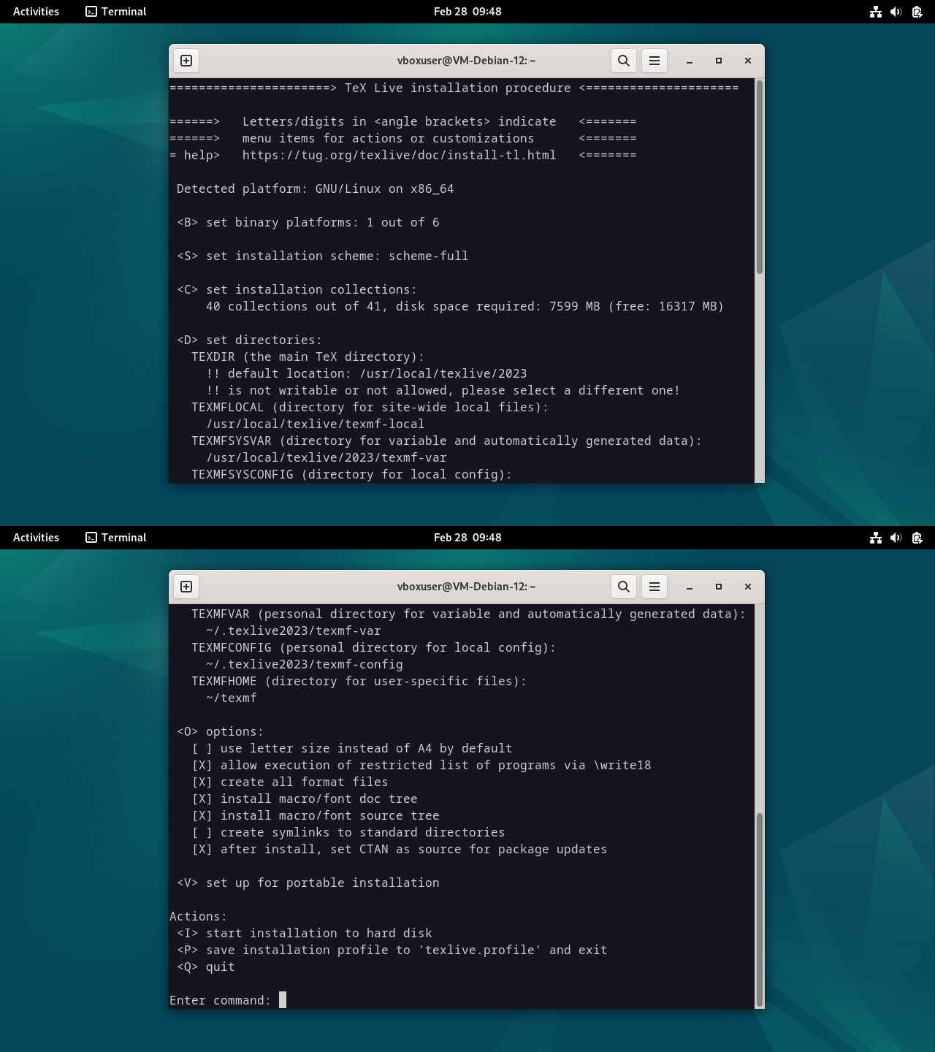Click the '~/.texlive2023/texmf-config' path
This screenshot has height=1052, width=935.
[x=305, y=664]
